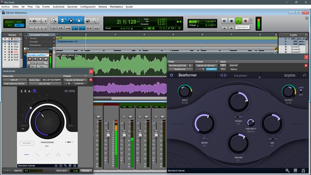The width and height of the screenshot is (311, 175).
Task: Click the AudioSuite preview speaker button
Action: (x=7, y=171)
